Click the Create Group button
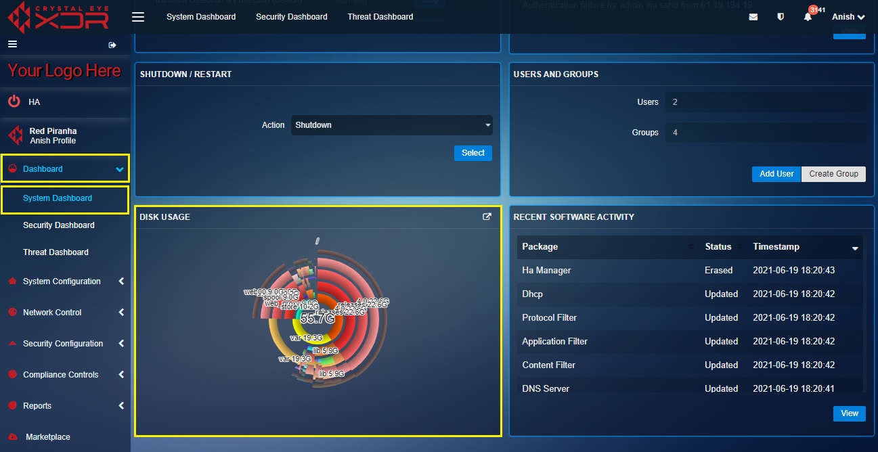 point(833,174)
